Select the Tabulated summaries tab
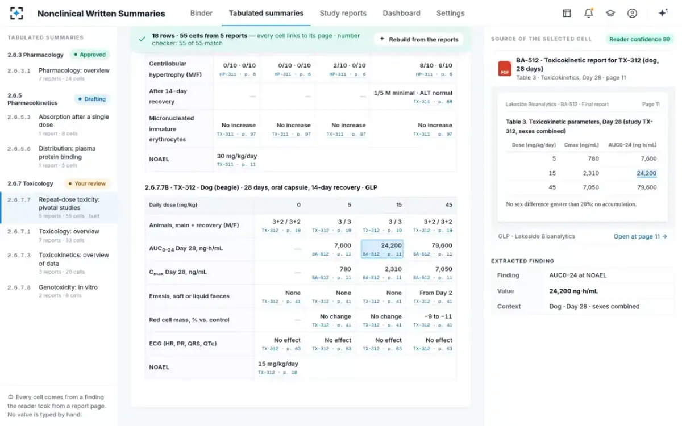 point(266,13)
